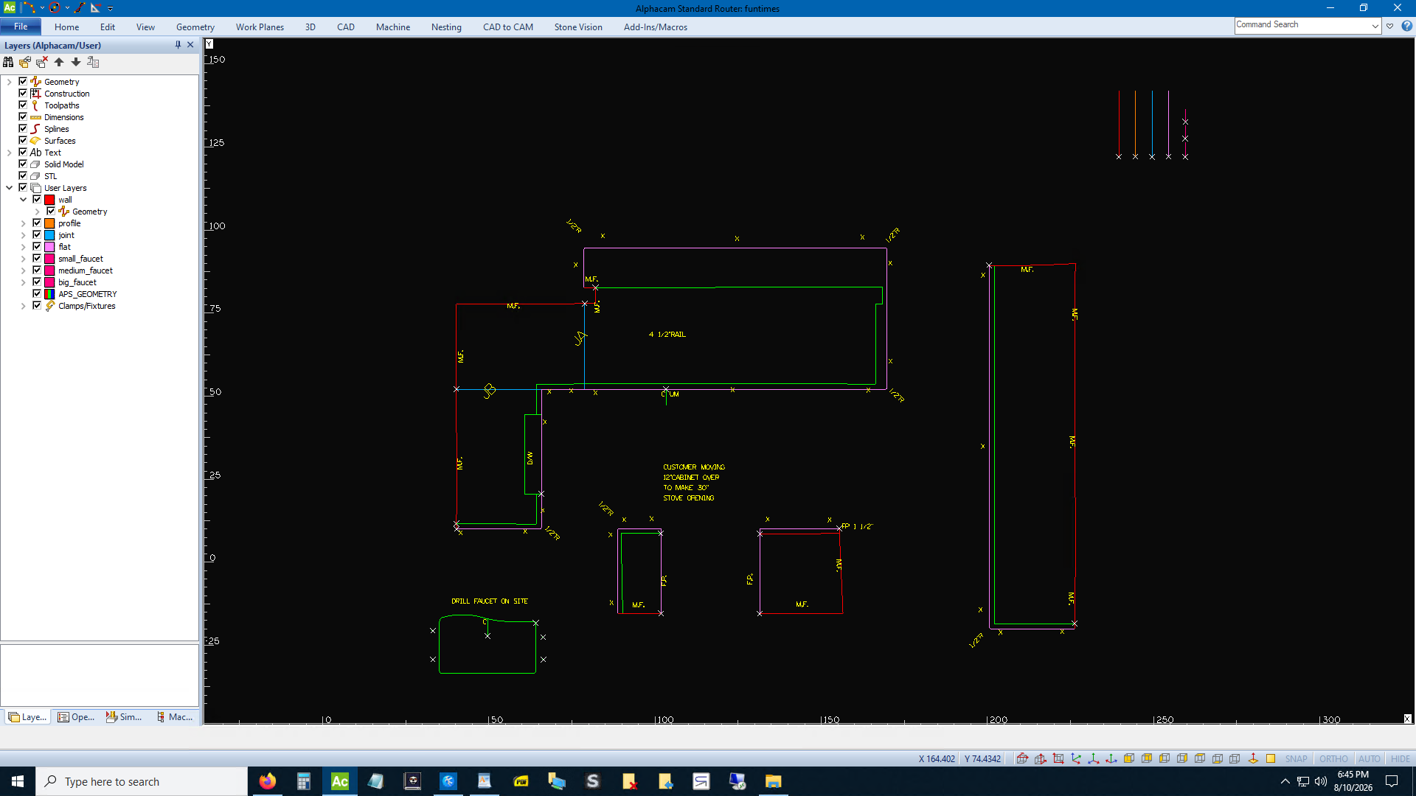Screen dimensions: 1416x796
Task: Click the red color swatch of wall layer
Action: point(50,200)
